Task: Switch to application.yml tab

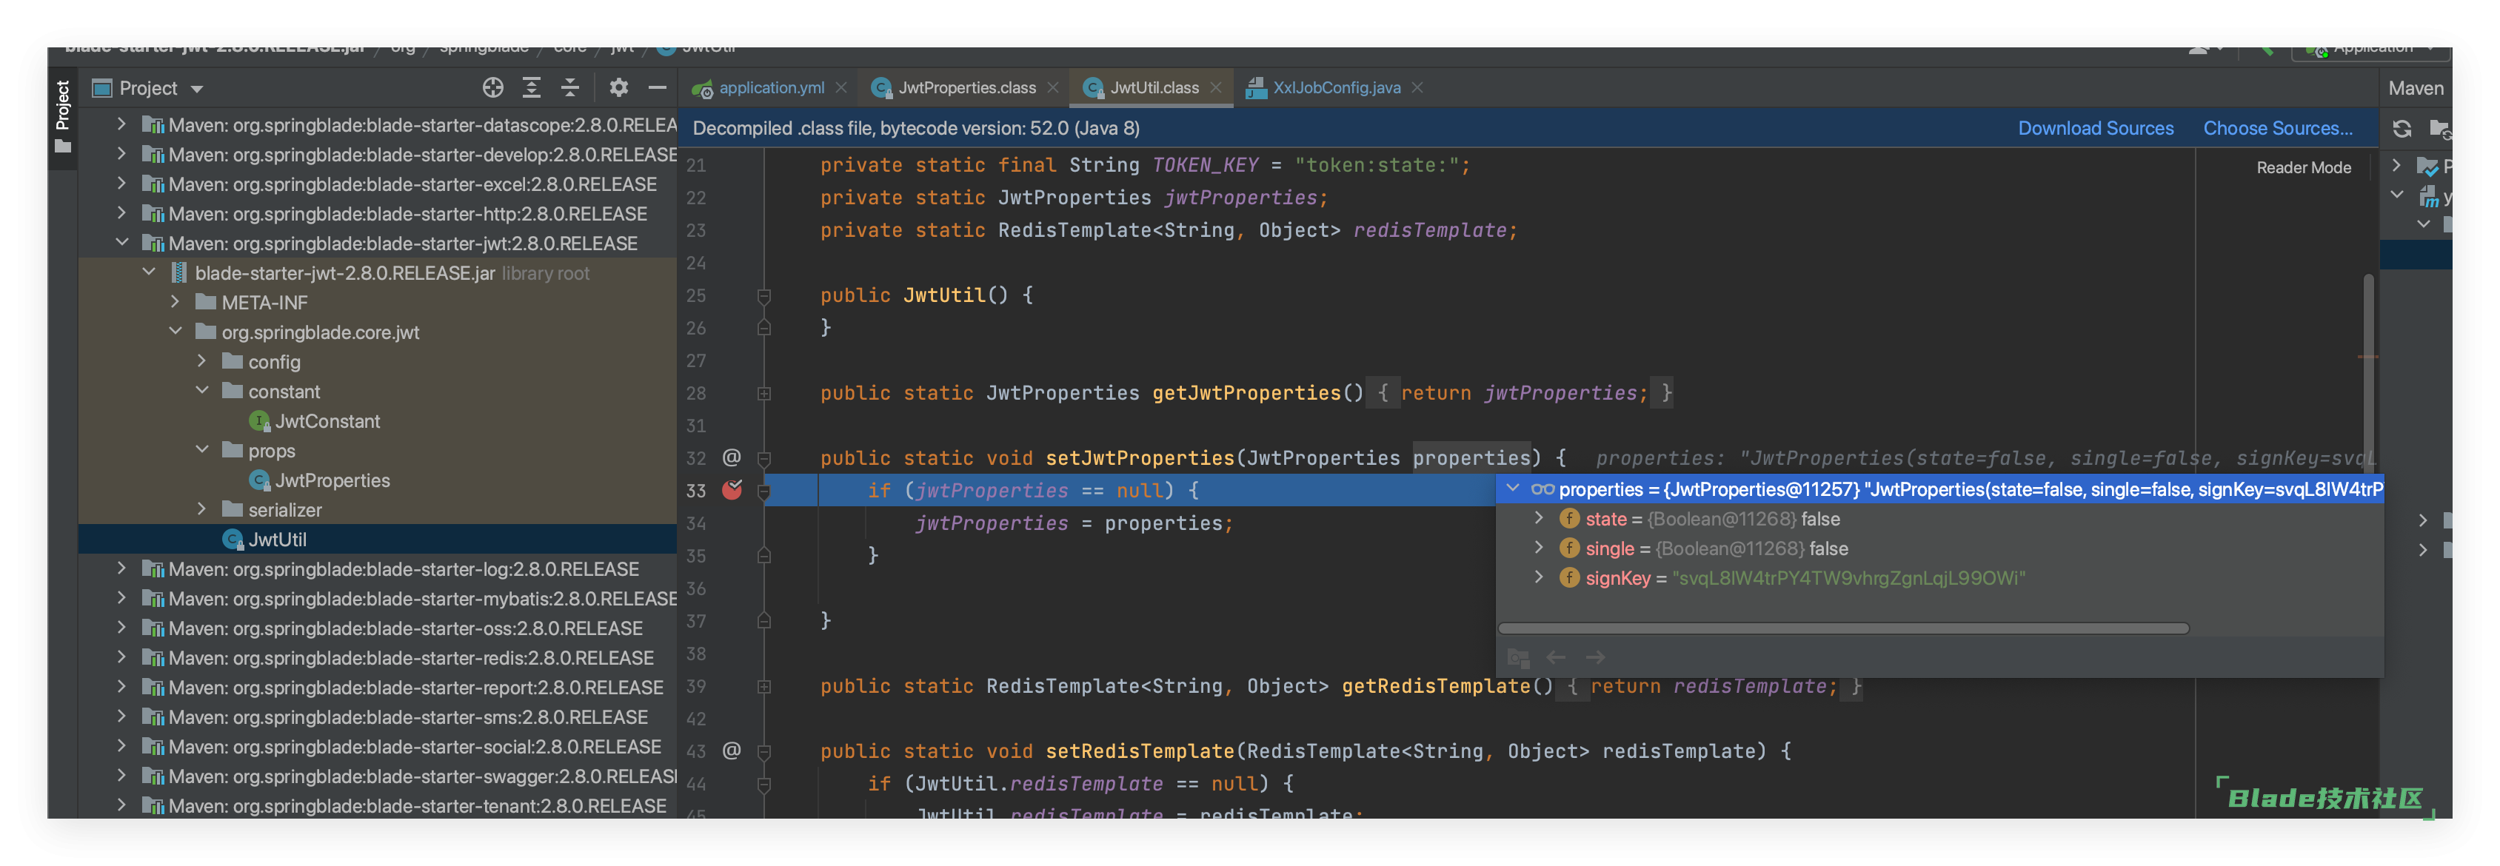Action: (771, 88)
